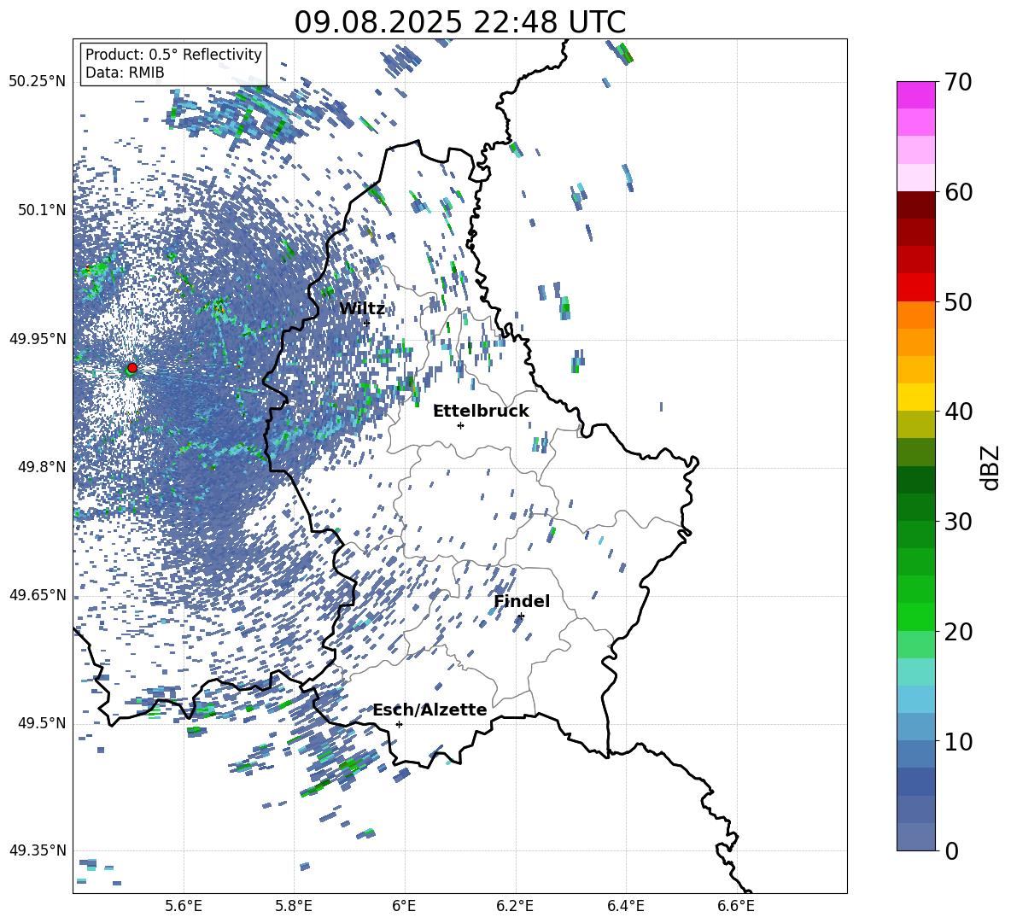The height and width of the screenshot is (923, 1011).
Task: Click the dark red colorbar segment below 60
Action: pyautogui.click(x=915, y=204)
